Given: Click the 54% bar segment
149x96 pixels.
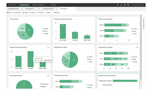Looking at the screenshot, I should click(x=110, y=53).
